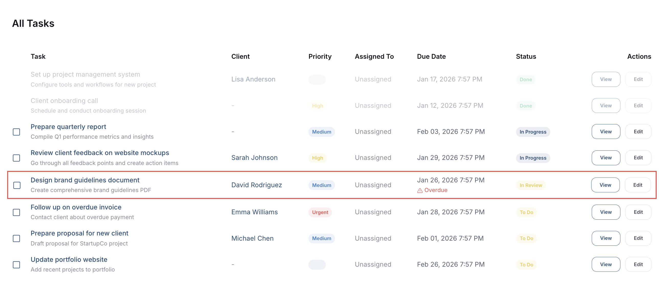This screenshot has height=283, width=671.
Task: Open the Design brand guidelines document task
Action: tap(85, 180)
